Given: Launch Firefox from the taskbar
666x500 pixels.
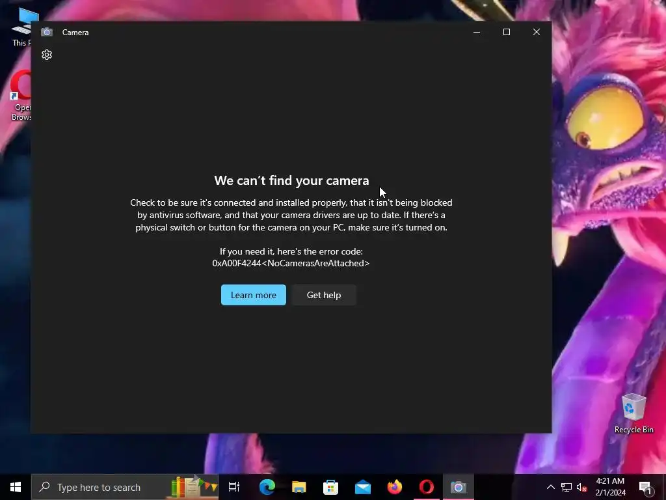Looking at the screenshot, I should [395, 487].
